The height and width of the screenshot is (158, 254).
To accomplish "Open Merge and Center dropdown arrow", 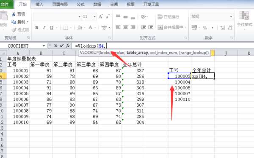I will (185, 27).
